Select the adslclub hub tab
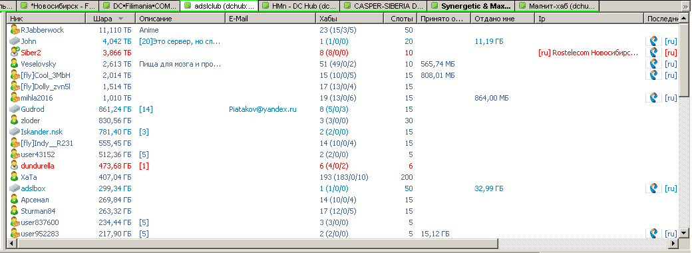This screenshot has width=692, height=253. pos(219,6)
